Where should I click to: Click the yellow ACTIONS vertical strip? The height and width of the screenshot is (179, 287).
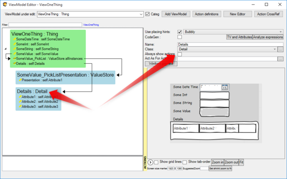145,119
